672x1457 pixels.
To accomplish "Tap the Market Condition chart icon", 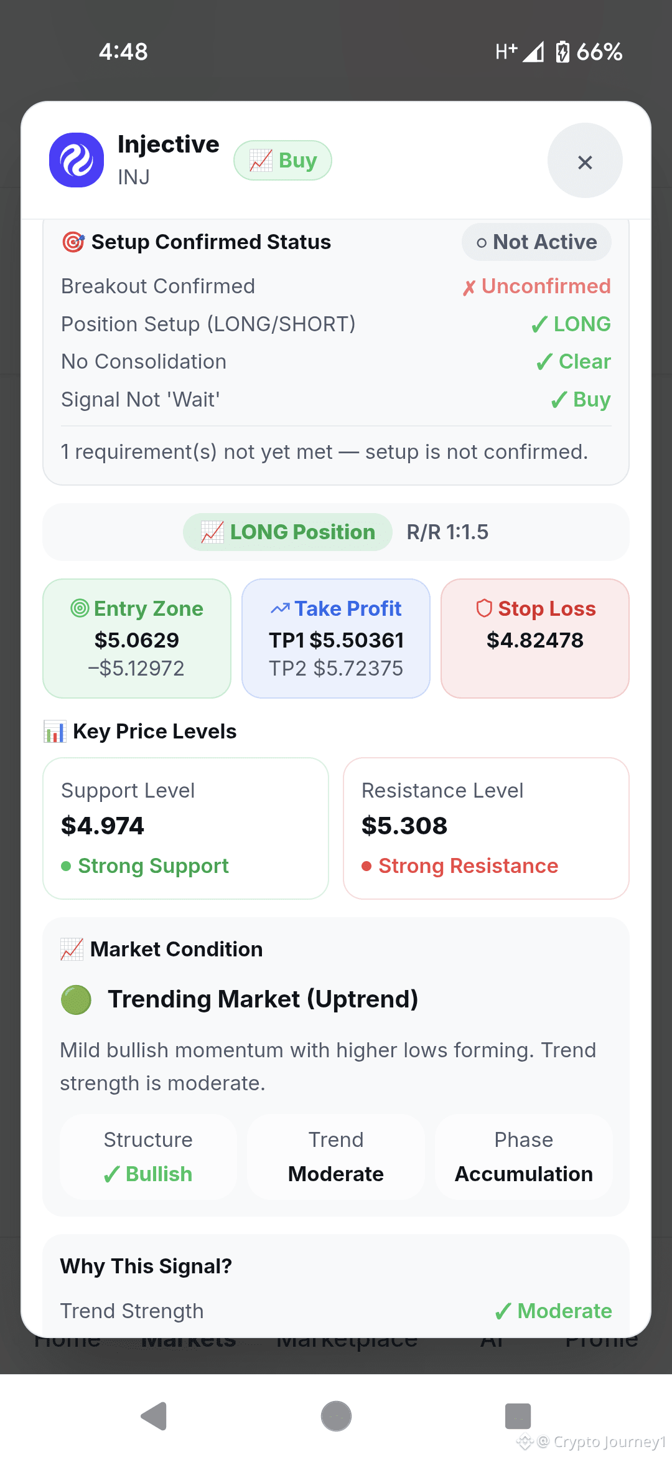I will point(72,950).
